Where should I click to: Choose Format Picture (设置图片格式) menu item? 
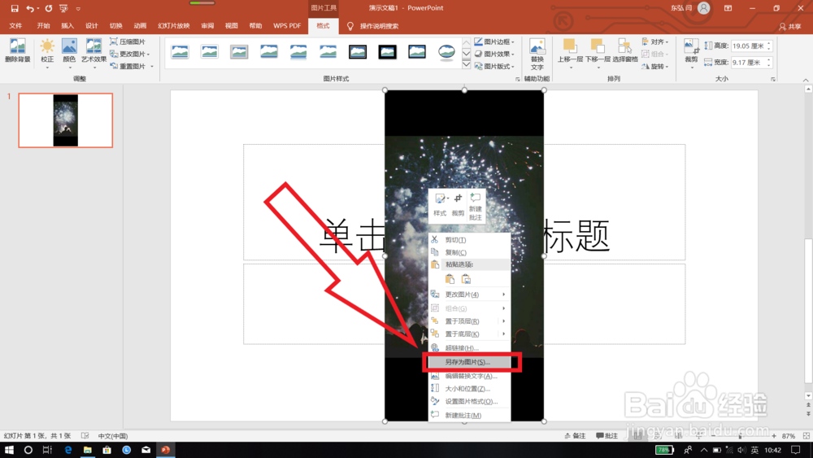469,402
